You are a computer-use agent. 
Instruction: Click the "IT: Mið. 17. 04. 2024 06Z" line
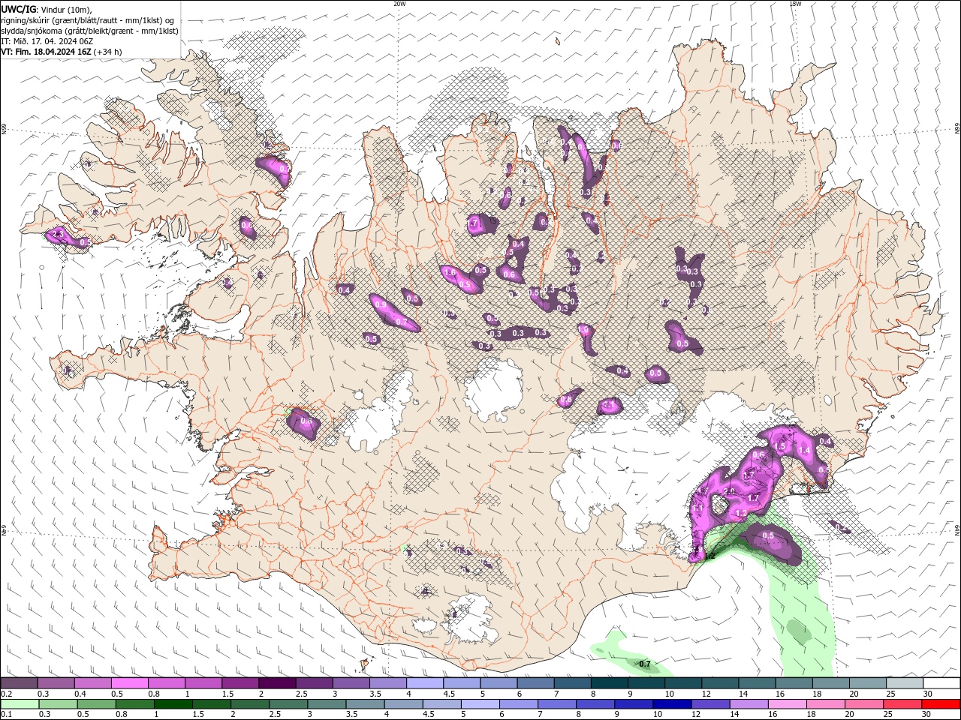47,41
